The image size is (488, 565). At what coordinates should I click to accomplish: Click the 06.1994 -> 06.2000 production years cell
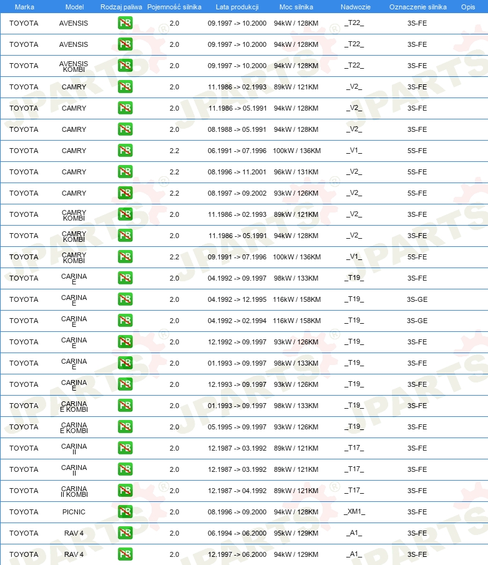[237, 533]
